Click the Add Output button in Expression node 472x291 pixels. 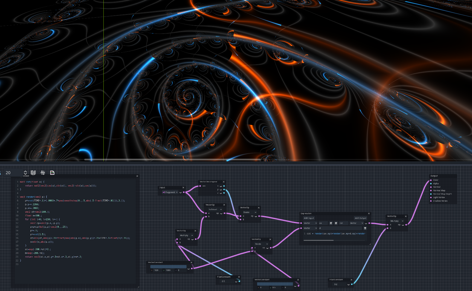tap(360, 218)
